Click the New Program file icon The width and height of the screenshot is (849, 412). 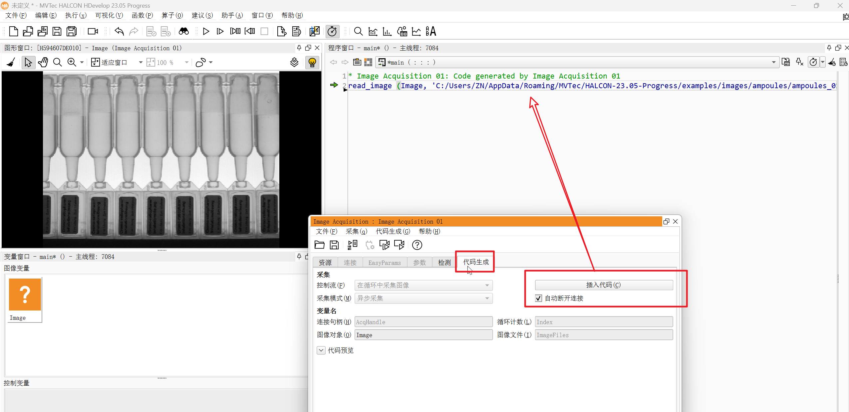(x=13, y=31)
